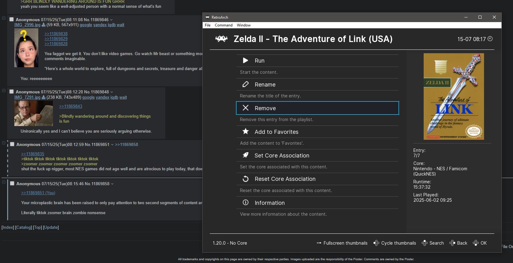Collapse post No.11869848 with its hide button
Image resolution: width=513 pixels, height=263 pixels.
(4, 91)
